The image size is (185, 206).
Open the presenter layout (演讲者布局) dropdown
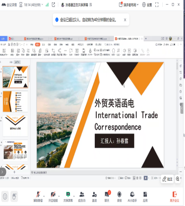pyautogui.click(x=129, y=5)
